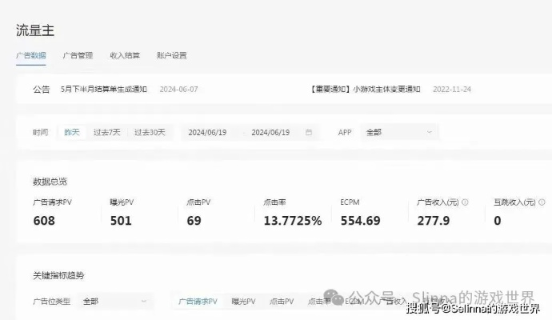Open the 5月下半月结算单生成通知 announcement
The height and width of the screenshot is (320, 552).
[x=104, y=89]
